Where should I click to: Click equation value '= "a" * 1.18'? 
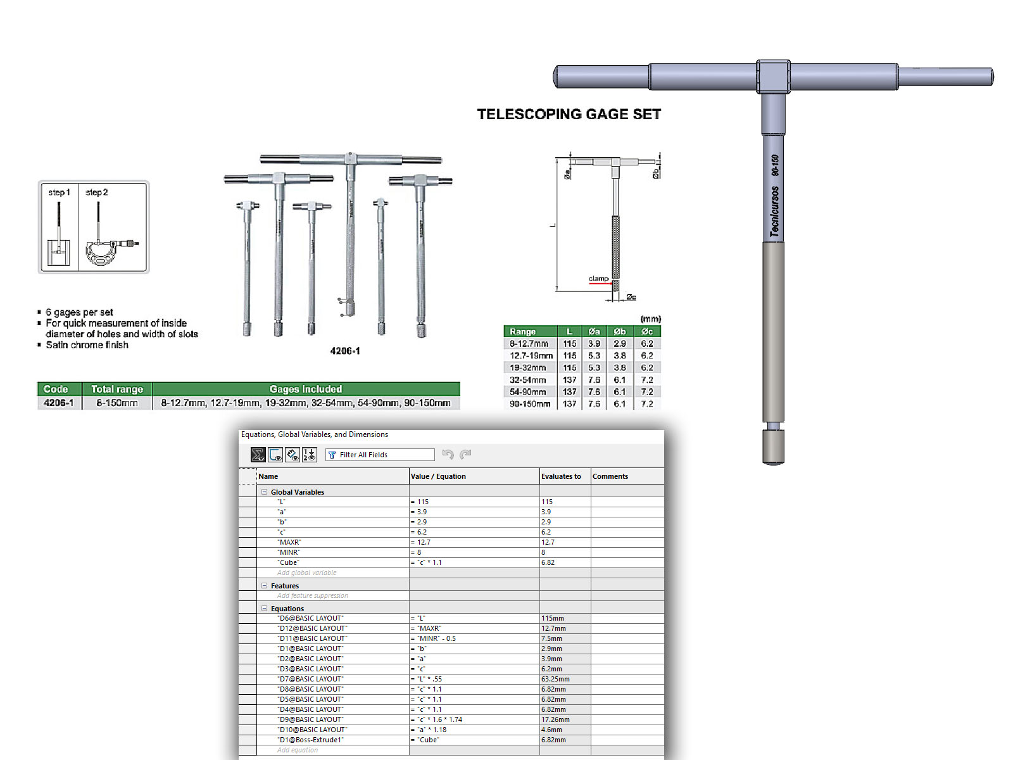click(x=474, y=730)
